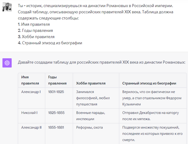Click the assistant intro line 'Давайте создадим таблицу'
Viewport: 188px width, 144px height.
pyautogui.click(x=102, y=62)
